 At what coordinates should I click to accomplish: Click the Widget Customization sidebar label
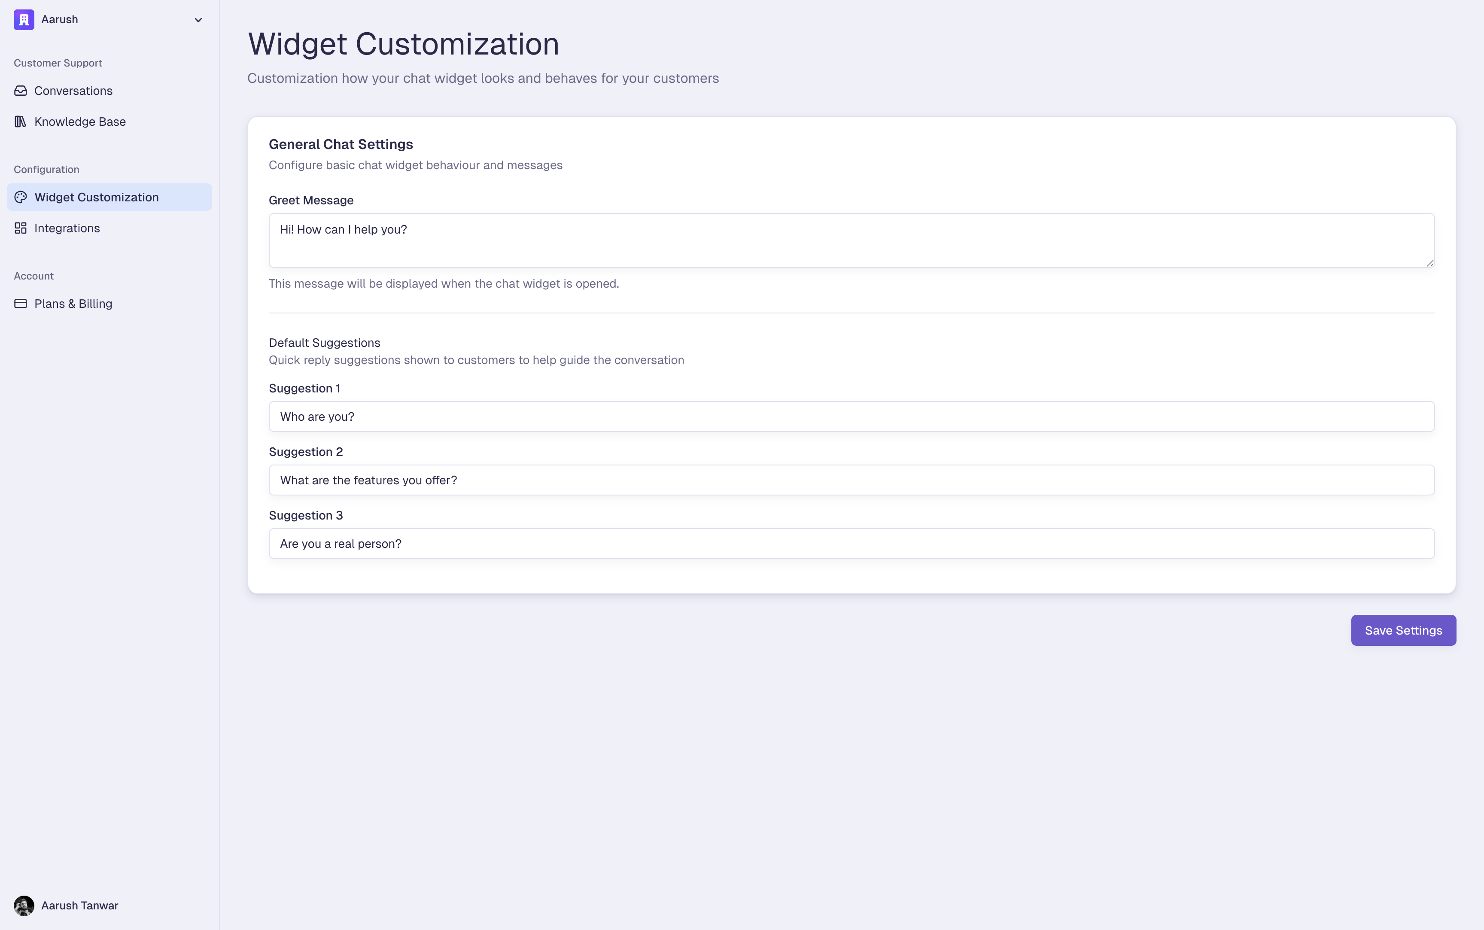tap(97, 198)
